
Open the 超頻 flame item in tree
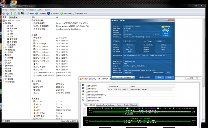(12, 37)
